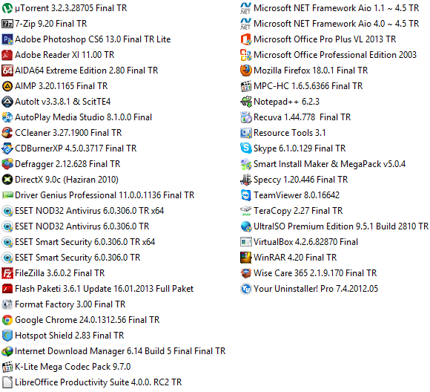Select 'TeraCopy 2.27 Final TR' entry
This screenshot has height=392, width=430.
pos(291,211)
